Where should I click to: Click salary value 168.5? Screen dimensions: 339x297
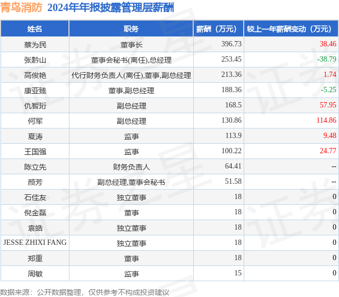tap(233, 105)
